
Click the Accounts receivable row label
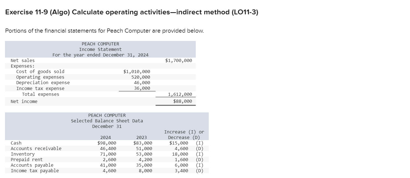[x=36, y=148]
